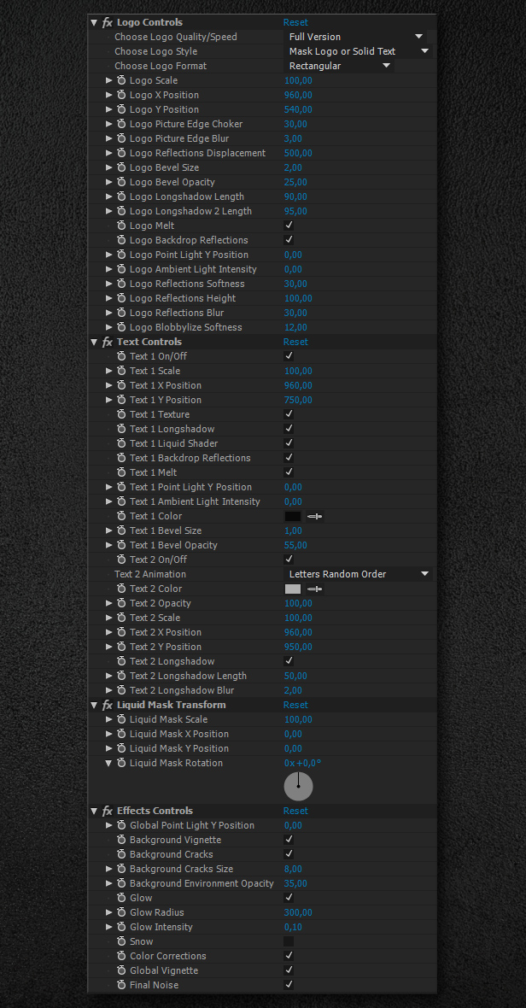Screen dimensions: 526x1008
Task: Uncheck Color Corrections checkbox
Action: [x=289, y=956]
